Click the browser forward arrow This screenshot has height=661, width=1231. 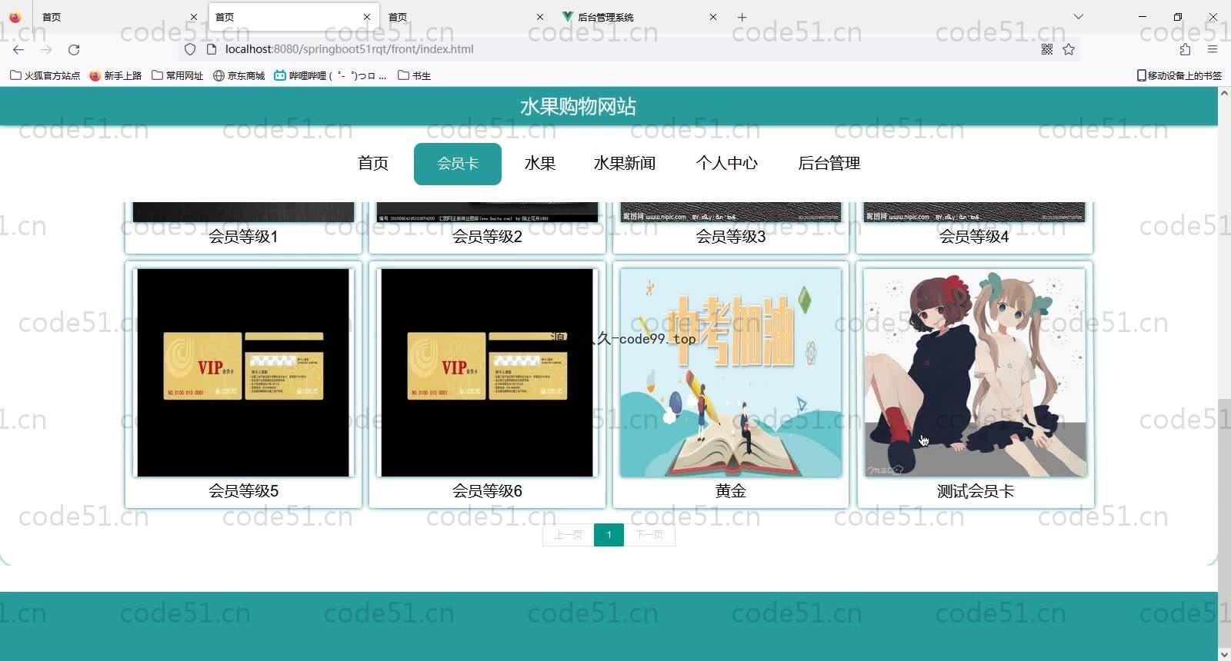pos(46,49)
